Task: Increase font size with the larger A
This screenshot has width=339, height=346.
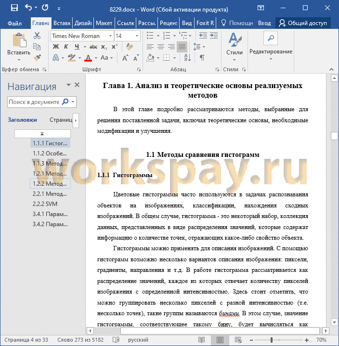Action: (x=125, y=58)
